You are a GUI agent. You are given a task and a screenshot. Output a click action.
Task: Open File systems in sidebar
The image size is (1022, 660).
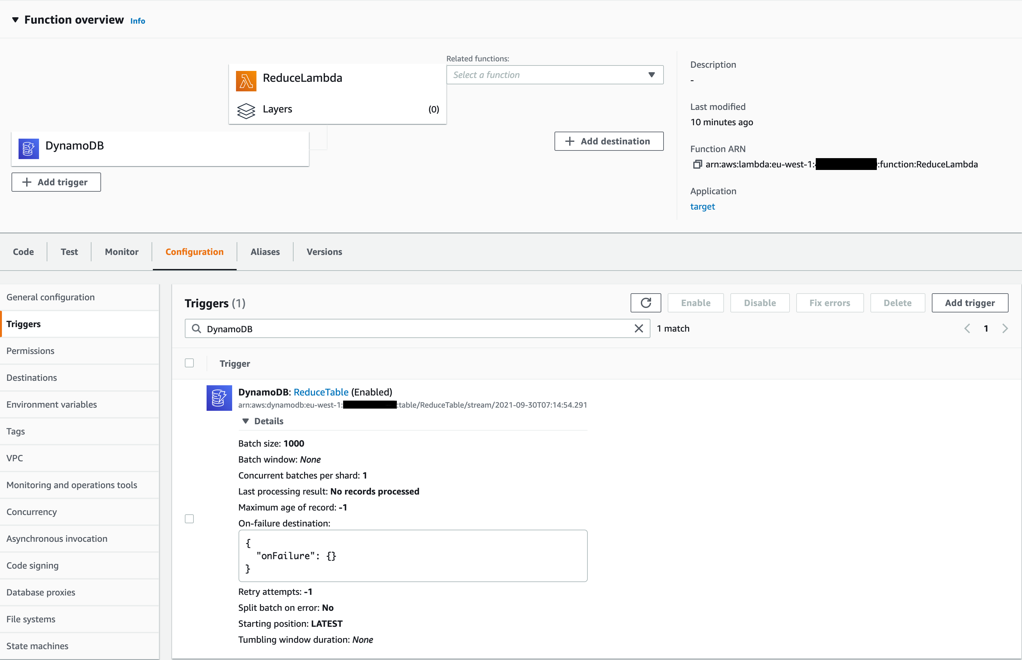pyautogui.click(x=80, y=619)
